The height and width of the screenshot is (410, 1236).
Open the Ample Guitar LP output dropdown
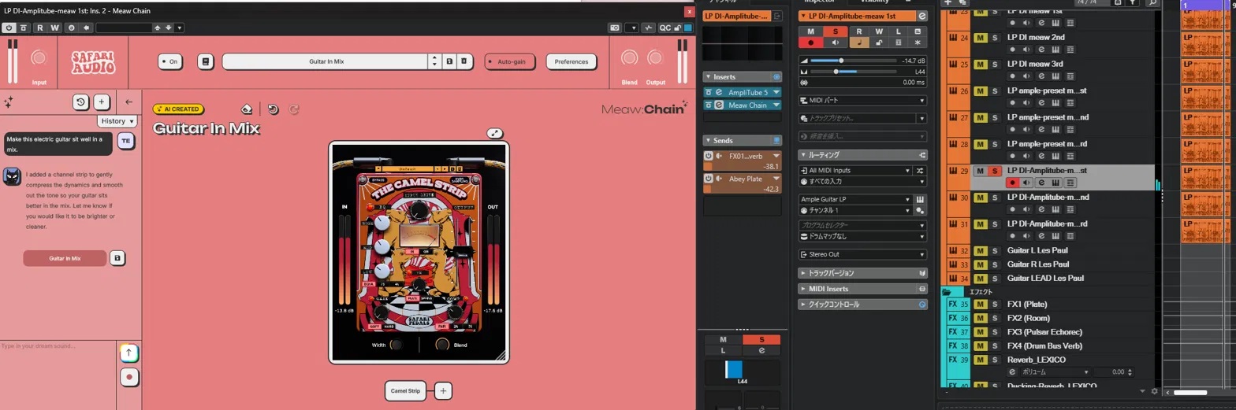[855, 200]
